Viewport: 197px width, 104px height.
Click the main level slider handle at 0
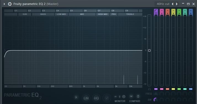tap(149, 50)
